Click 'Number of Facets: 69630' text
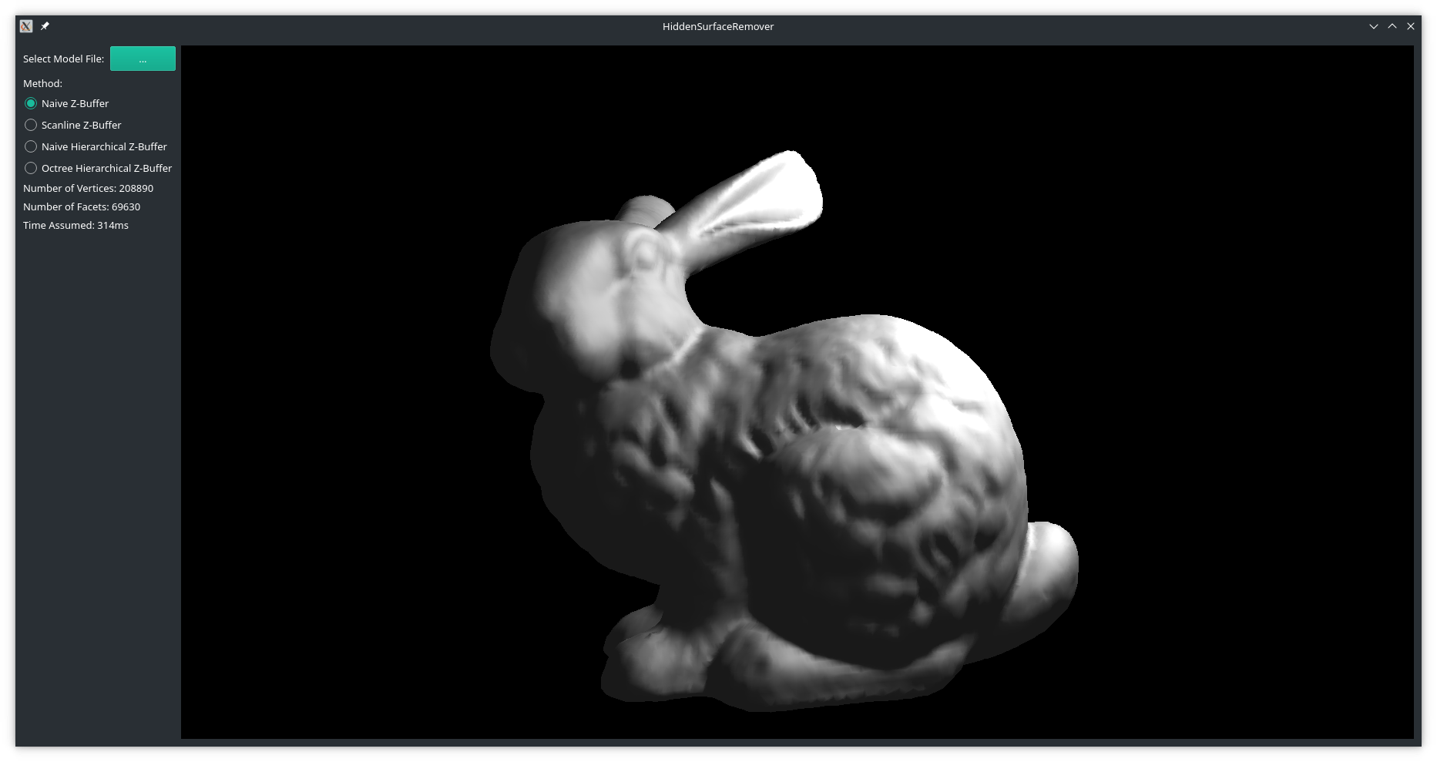 click(x=82, y=206)
